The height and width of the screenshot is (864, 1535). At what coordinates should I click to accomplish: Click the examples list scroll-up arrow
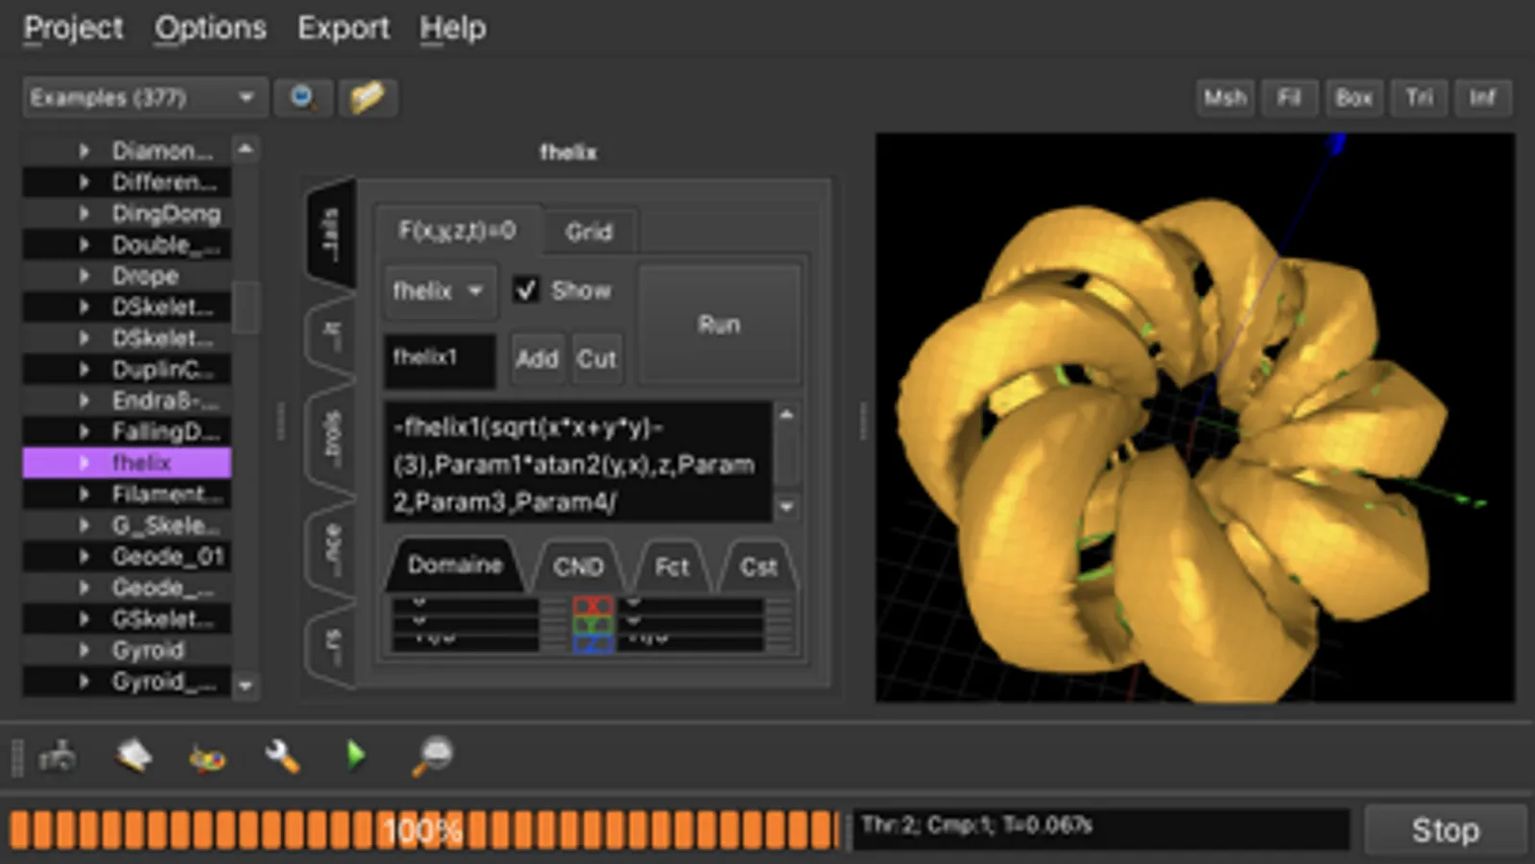point(246,149)
